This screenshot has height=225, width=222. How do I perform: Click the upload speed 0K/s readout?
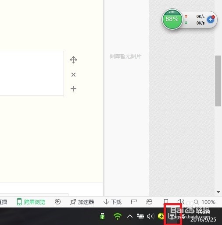tap(201, 17)
